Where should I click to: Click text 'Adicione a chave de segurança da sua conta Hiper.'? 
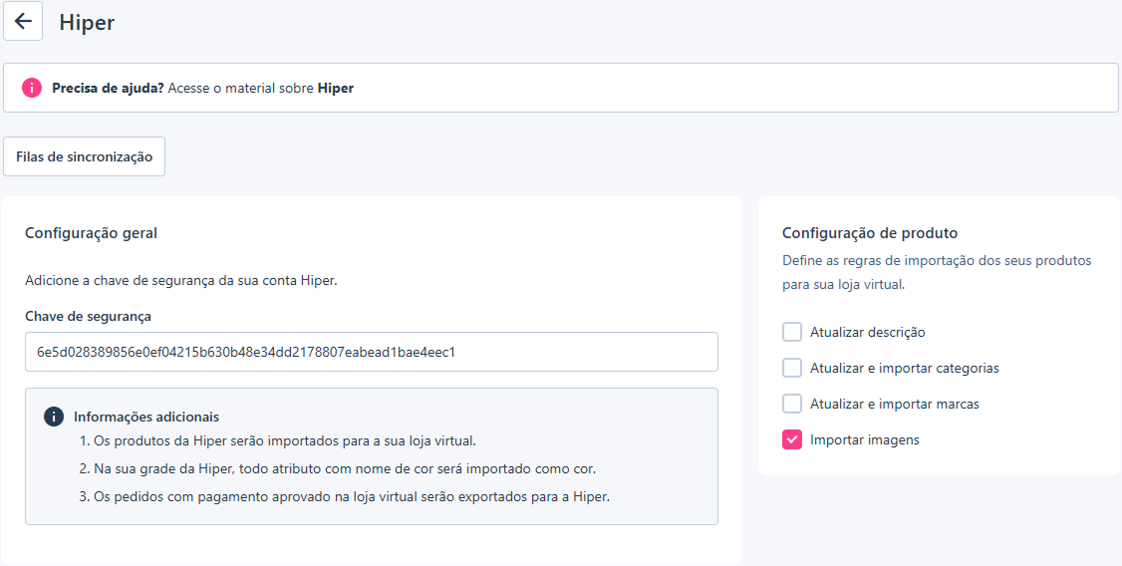[x=181, y=280]
